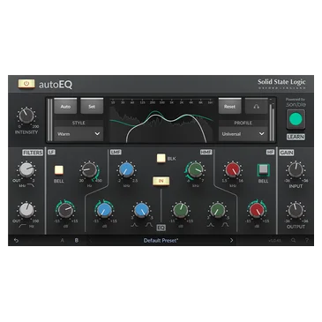The height and width of the screenshot is (322, 322).
Task: Click the Set button
Action: (92, 107)
